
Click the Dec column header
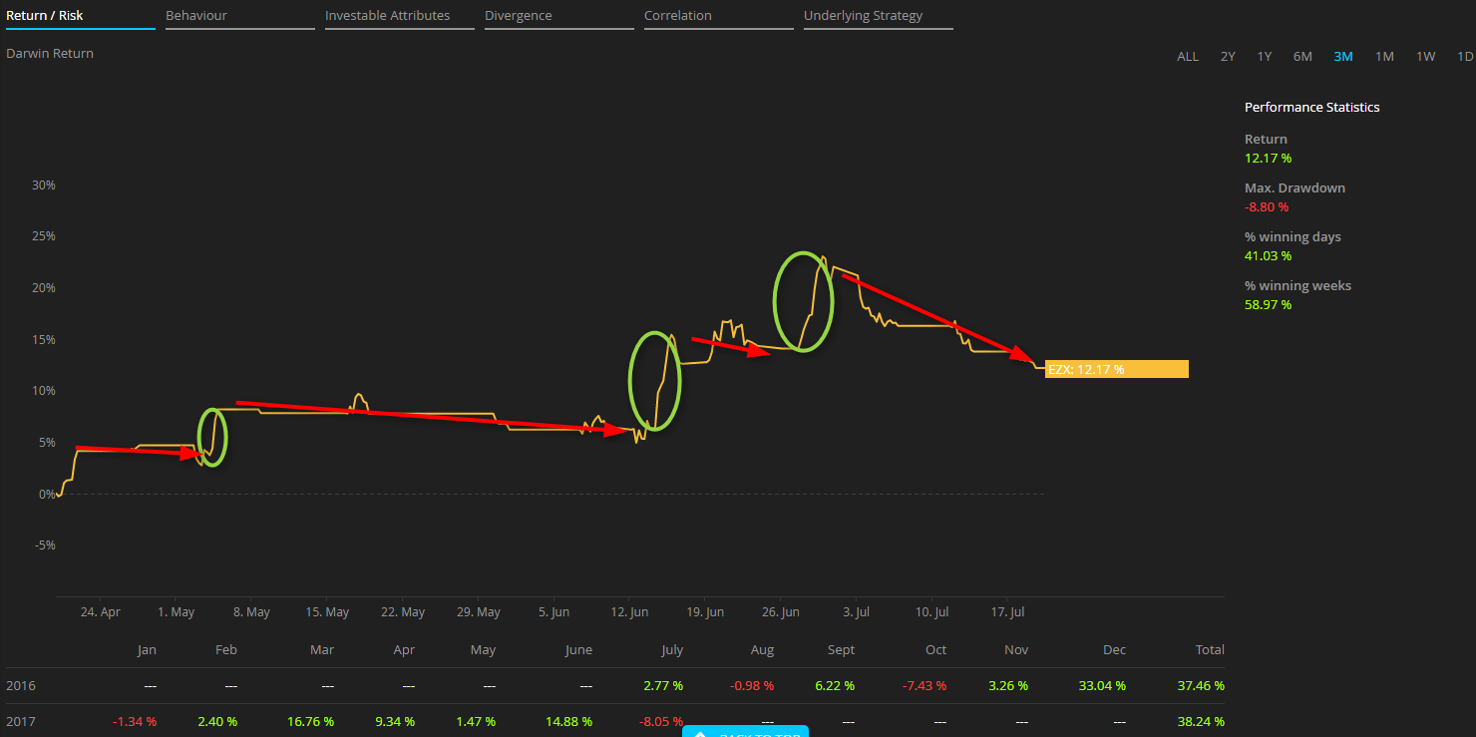[1114, 649]
